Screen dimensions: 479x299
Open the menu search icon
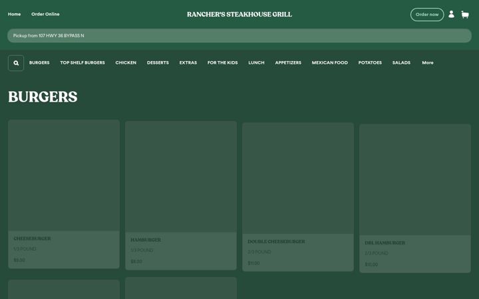[16, 63]
